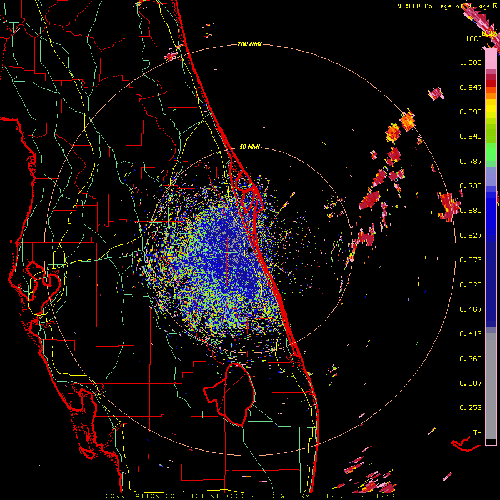Select the 0.733 scale value
The image size is (500, 500).
471,186
